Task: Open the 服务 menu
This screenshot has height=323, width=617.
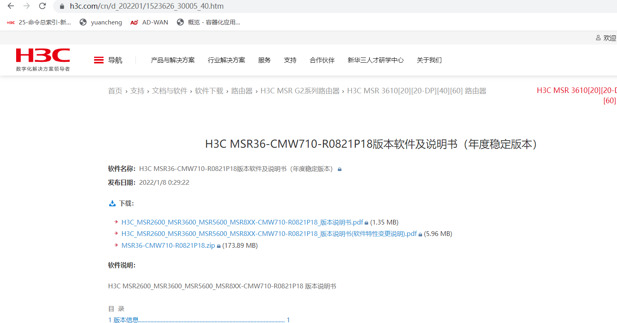Action: 265,60
